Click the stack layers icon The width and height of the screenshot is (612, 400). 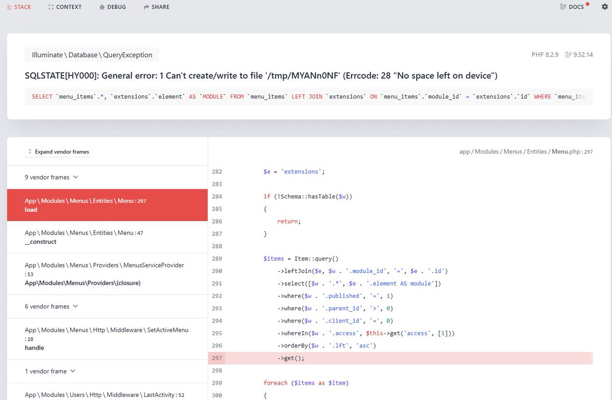point(9,7)
